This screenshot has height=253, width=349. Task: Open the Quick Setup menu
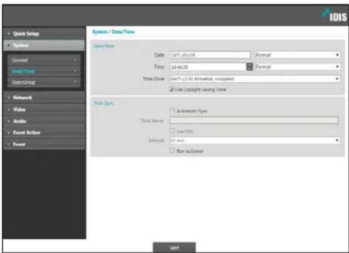[x=44, y=34]
